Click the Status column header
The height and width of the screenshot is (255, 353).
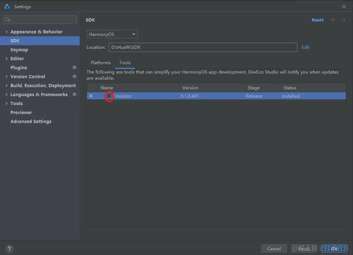[313, 88]
